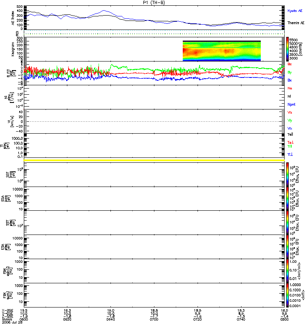Click the yellow horizontal status bar
Viewport: 308px width, 328px height.
click(154, 160)
